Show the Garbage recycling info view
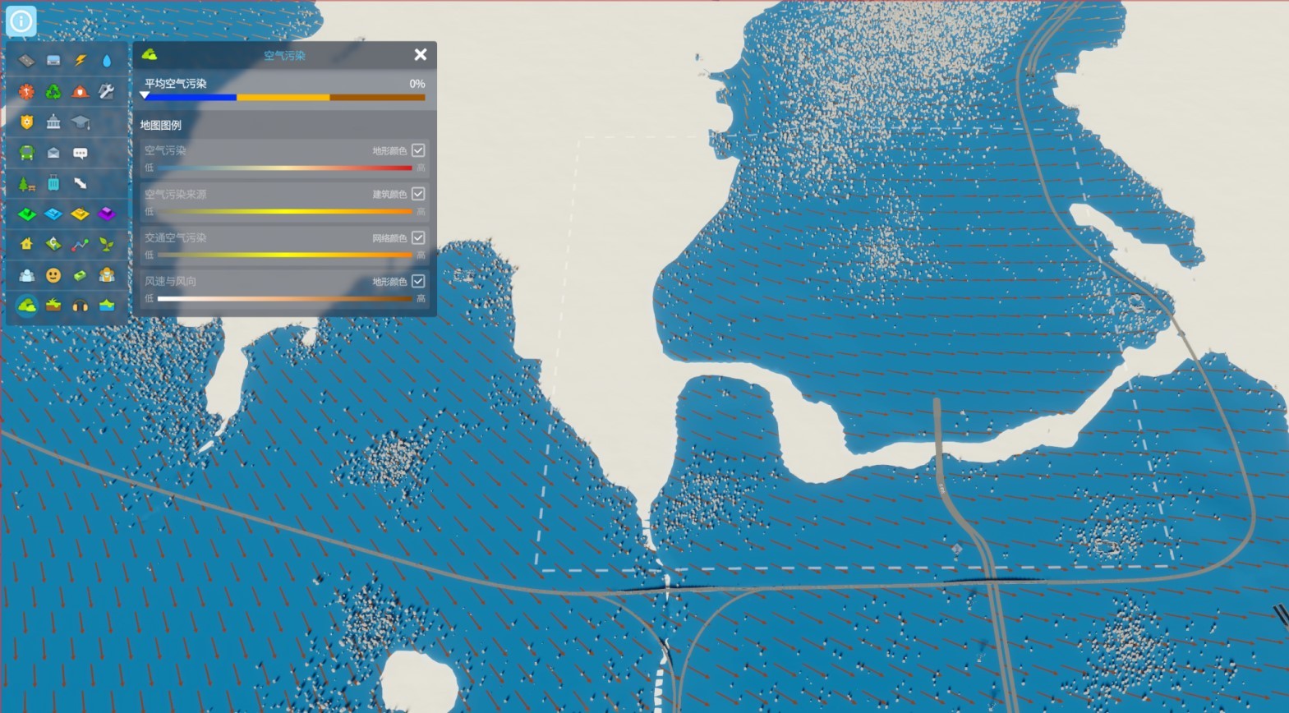This screenshot has height=713, width=1289. click(53, 91)
